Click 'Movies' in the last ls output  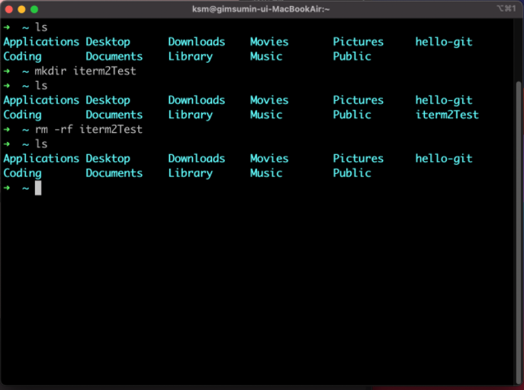click(x=269, y=159)
